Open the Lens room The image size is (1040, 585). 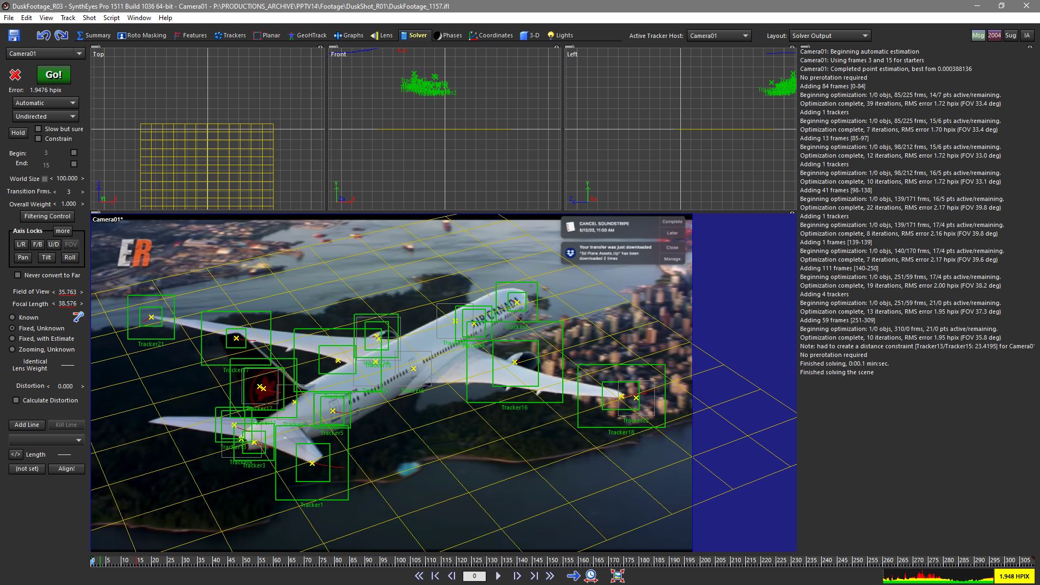point(381,35)
